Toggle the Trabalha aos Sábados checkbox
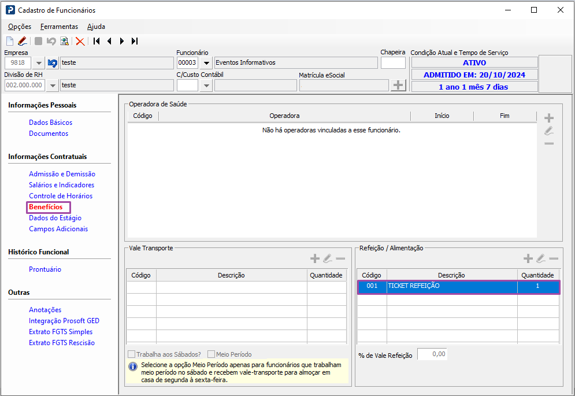The height and width of the screenshot is (396, 575). [131, 354]
